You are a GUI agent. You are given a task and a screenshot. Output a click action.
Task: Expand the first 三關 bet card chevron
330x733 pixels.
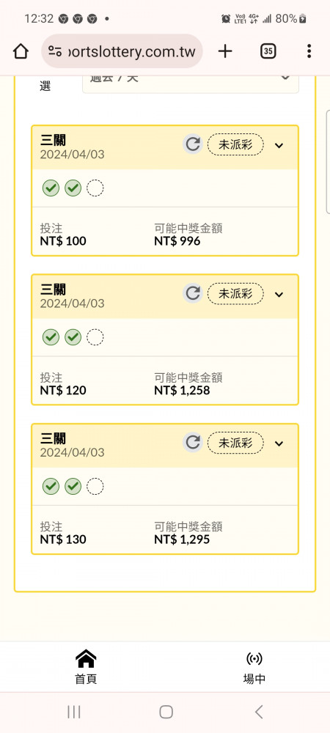[x=279, y=145]
